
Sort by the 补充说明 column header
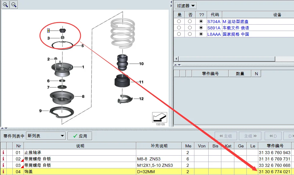159,146
